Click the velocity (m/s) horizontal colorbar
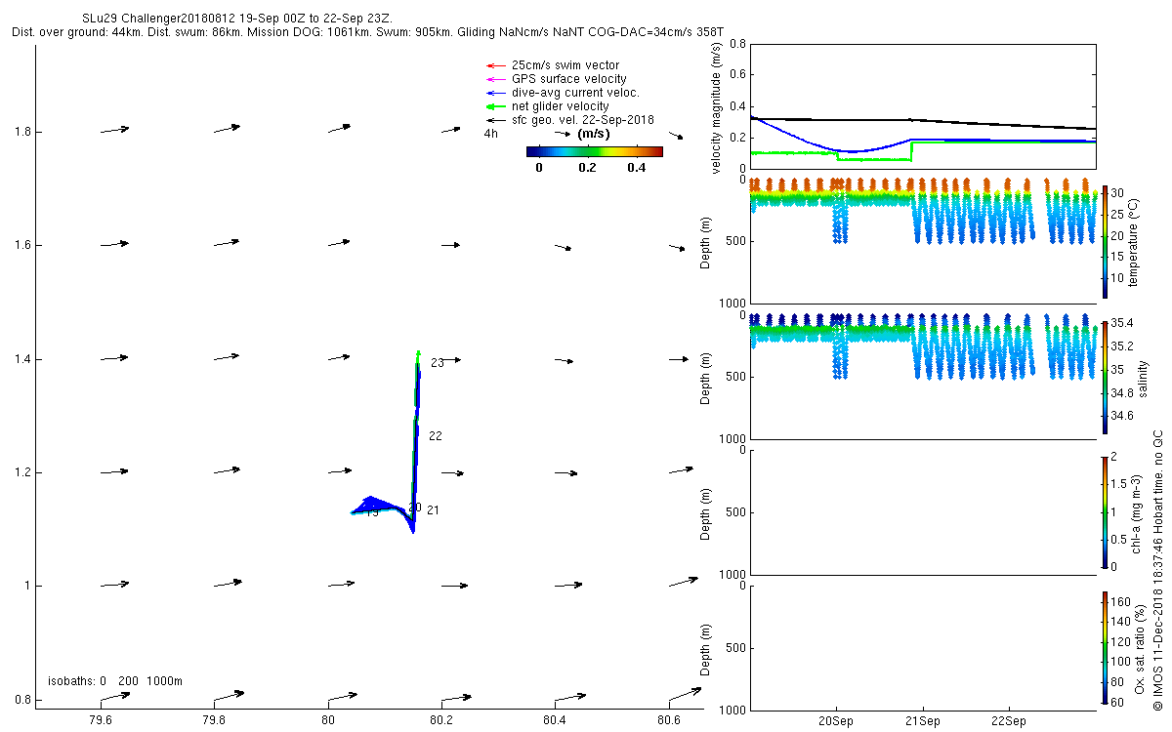Screen dimensions: 1172x732 pos(594,151)
